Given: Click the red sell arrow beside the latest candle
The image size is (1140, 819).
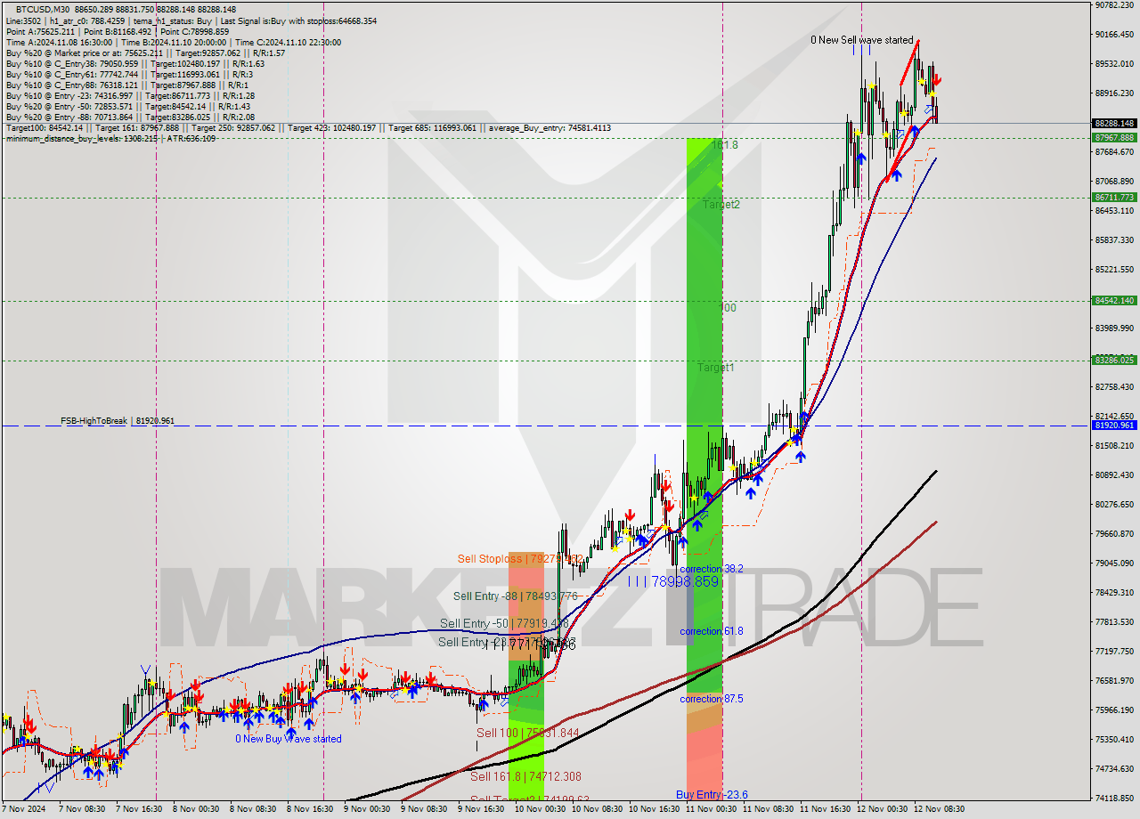Looking at the screenshot, I should (937, 80).
